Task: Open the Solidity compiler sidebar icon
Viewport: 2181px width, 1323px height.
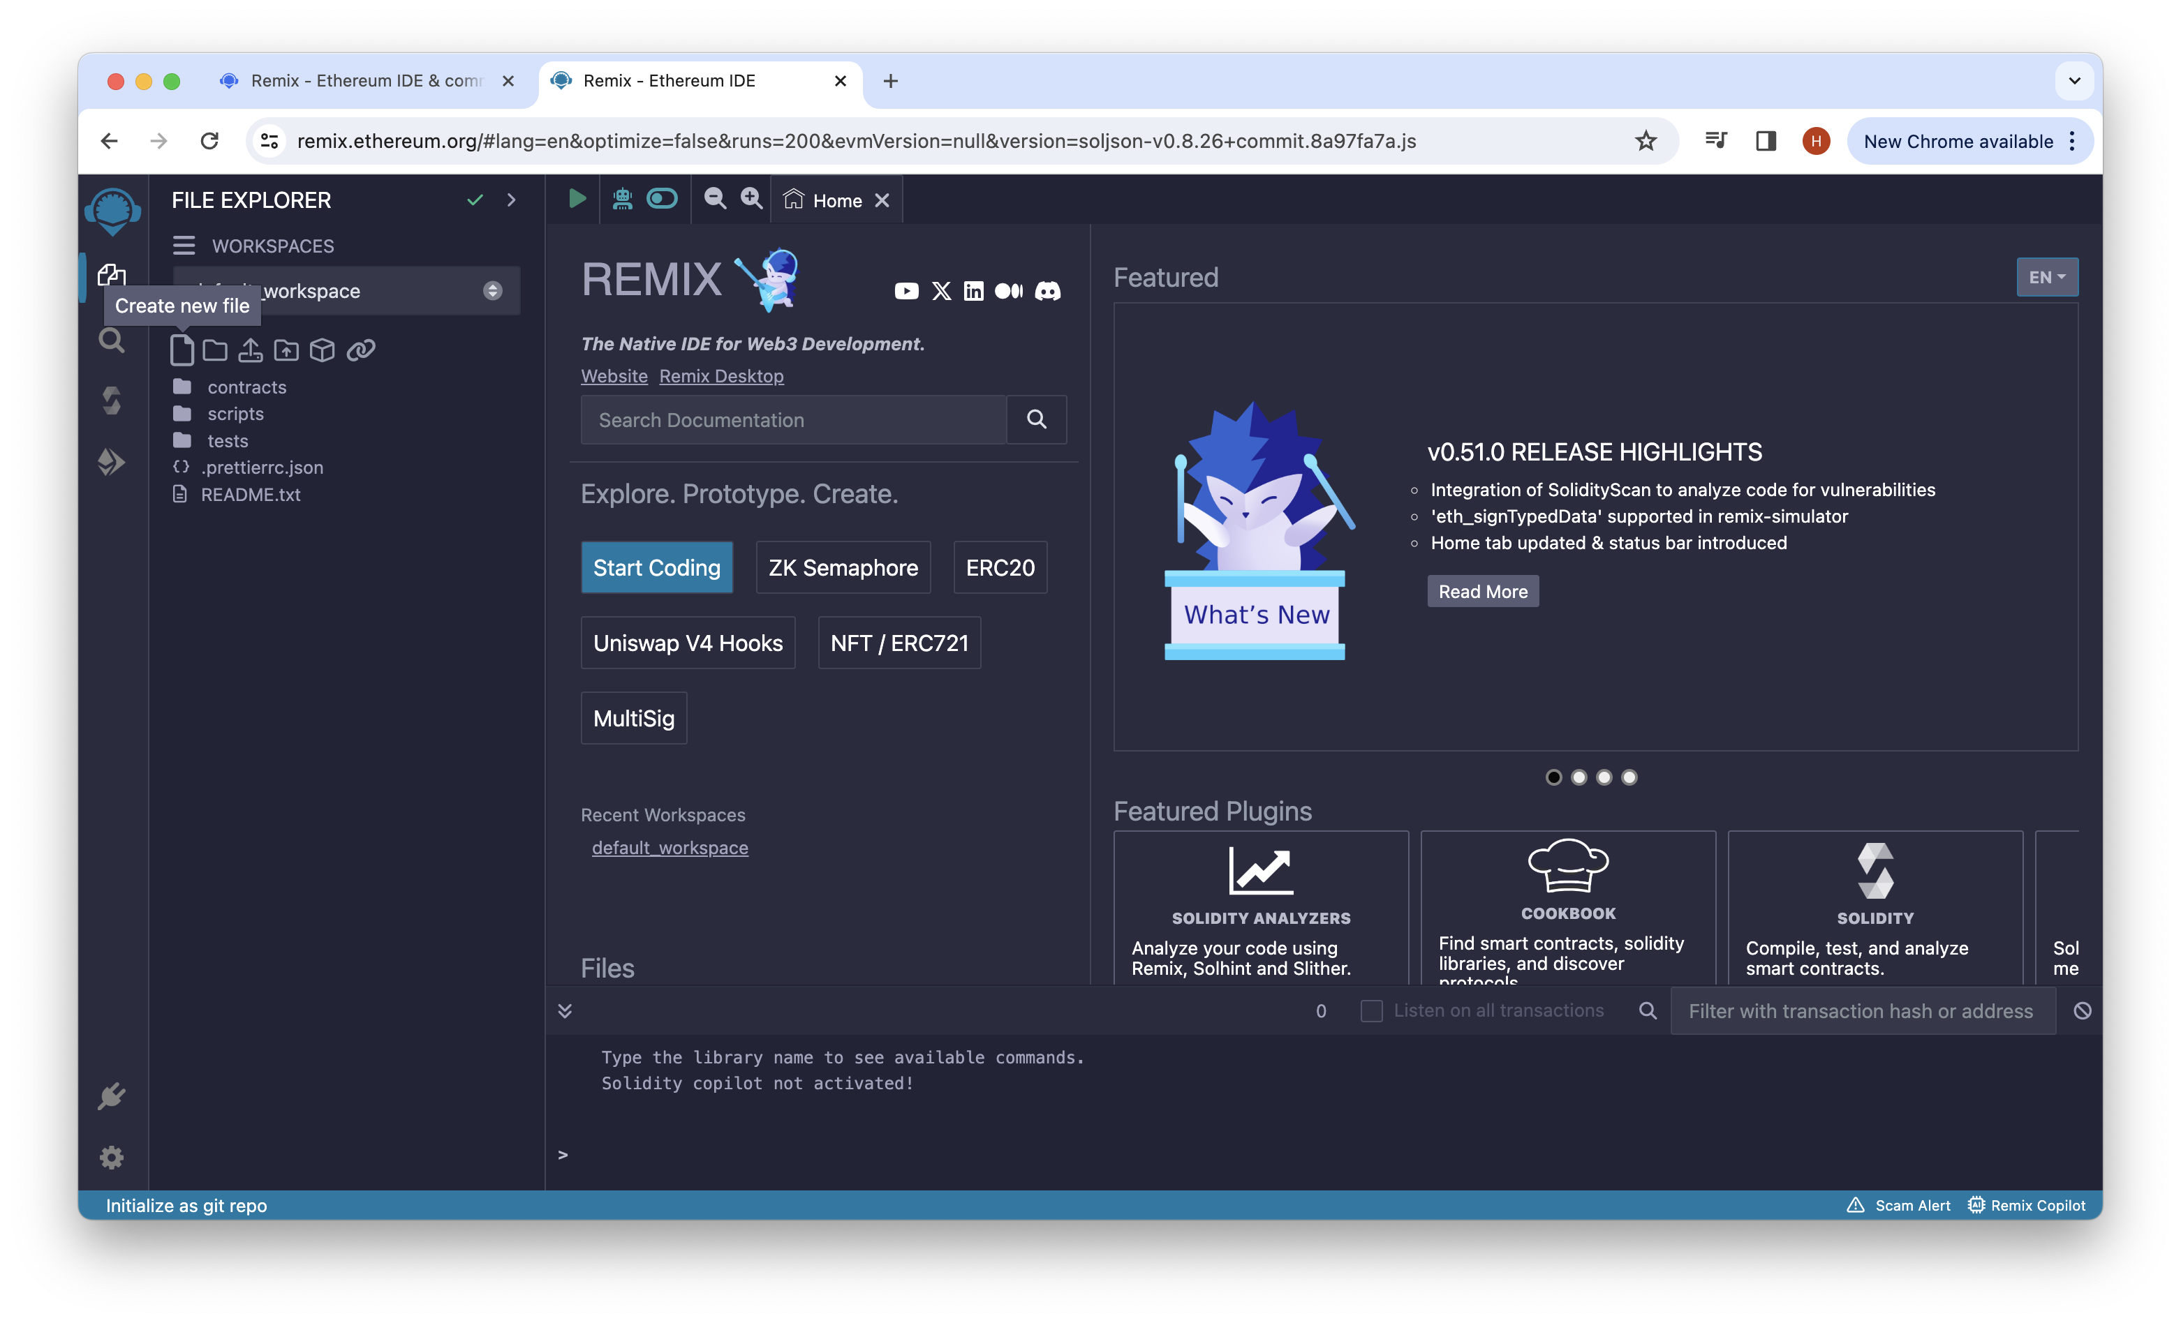Action: [x=112, y=400]
